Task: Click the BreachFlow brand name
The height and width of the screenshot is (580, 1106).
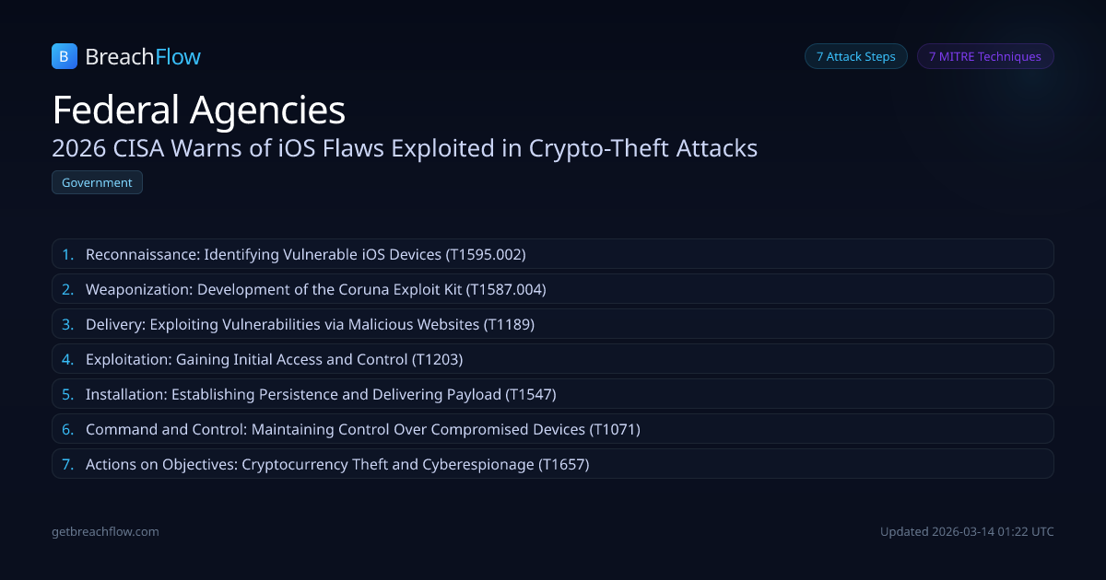Action: tap(142, 57)
